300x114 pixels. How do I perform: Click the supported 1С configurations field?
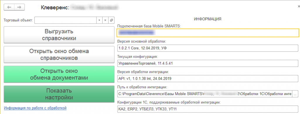(x=207, y=109)
